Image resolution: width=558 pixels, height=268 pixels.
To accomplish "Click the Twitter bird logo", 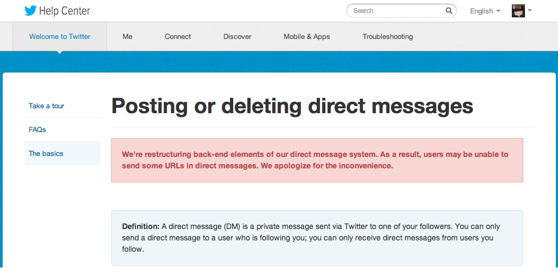I will [x=30, y=11].
